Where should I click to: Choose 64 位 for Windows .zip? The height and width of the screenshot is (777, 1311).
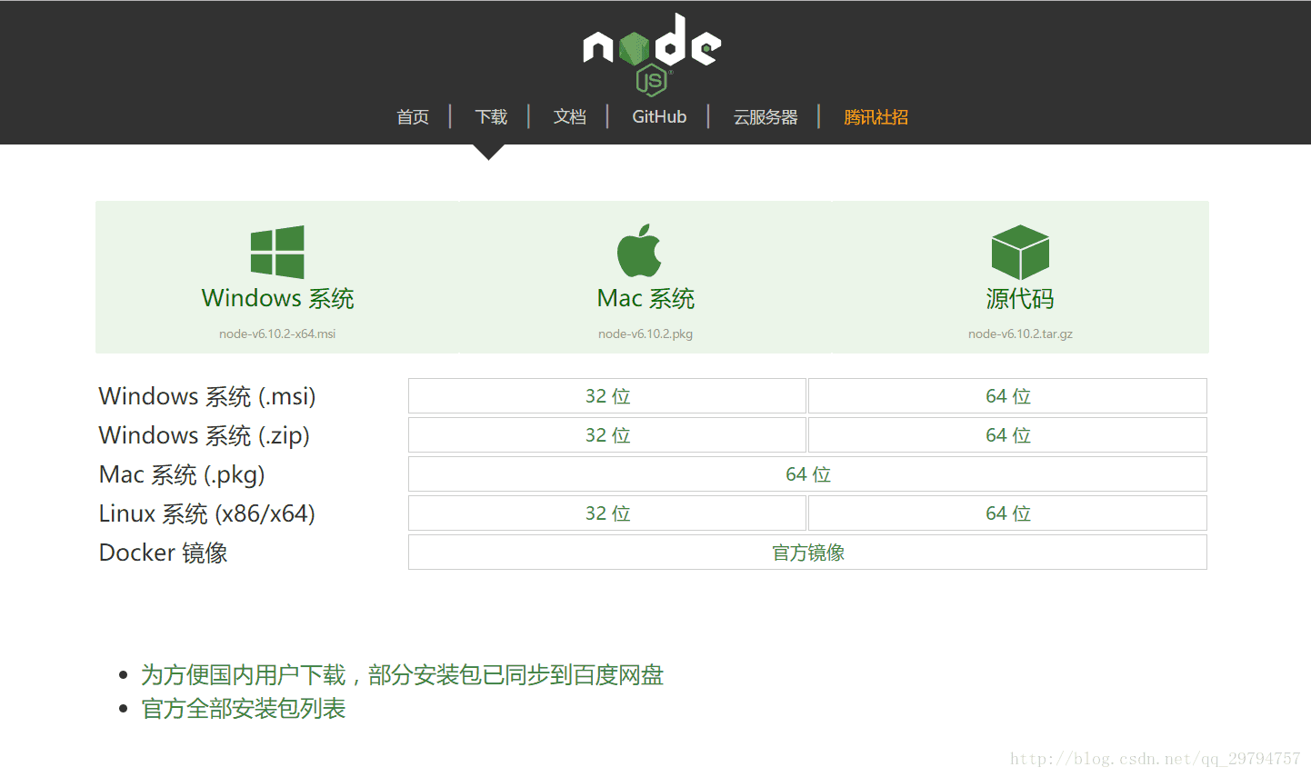point(1007,435)
